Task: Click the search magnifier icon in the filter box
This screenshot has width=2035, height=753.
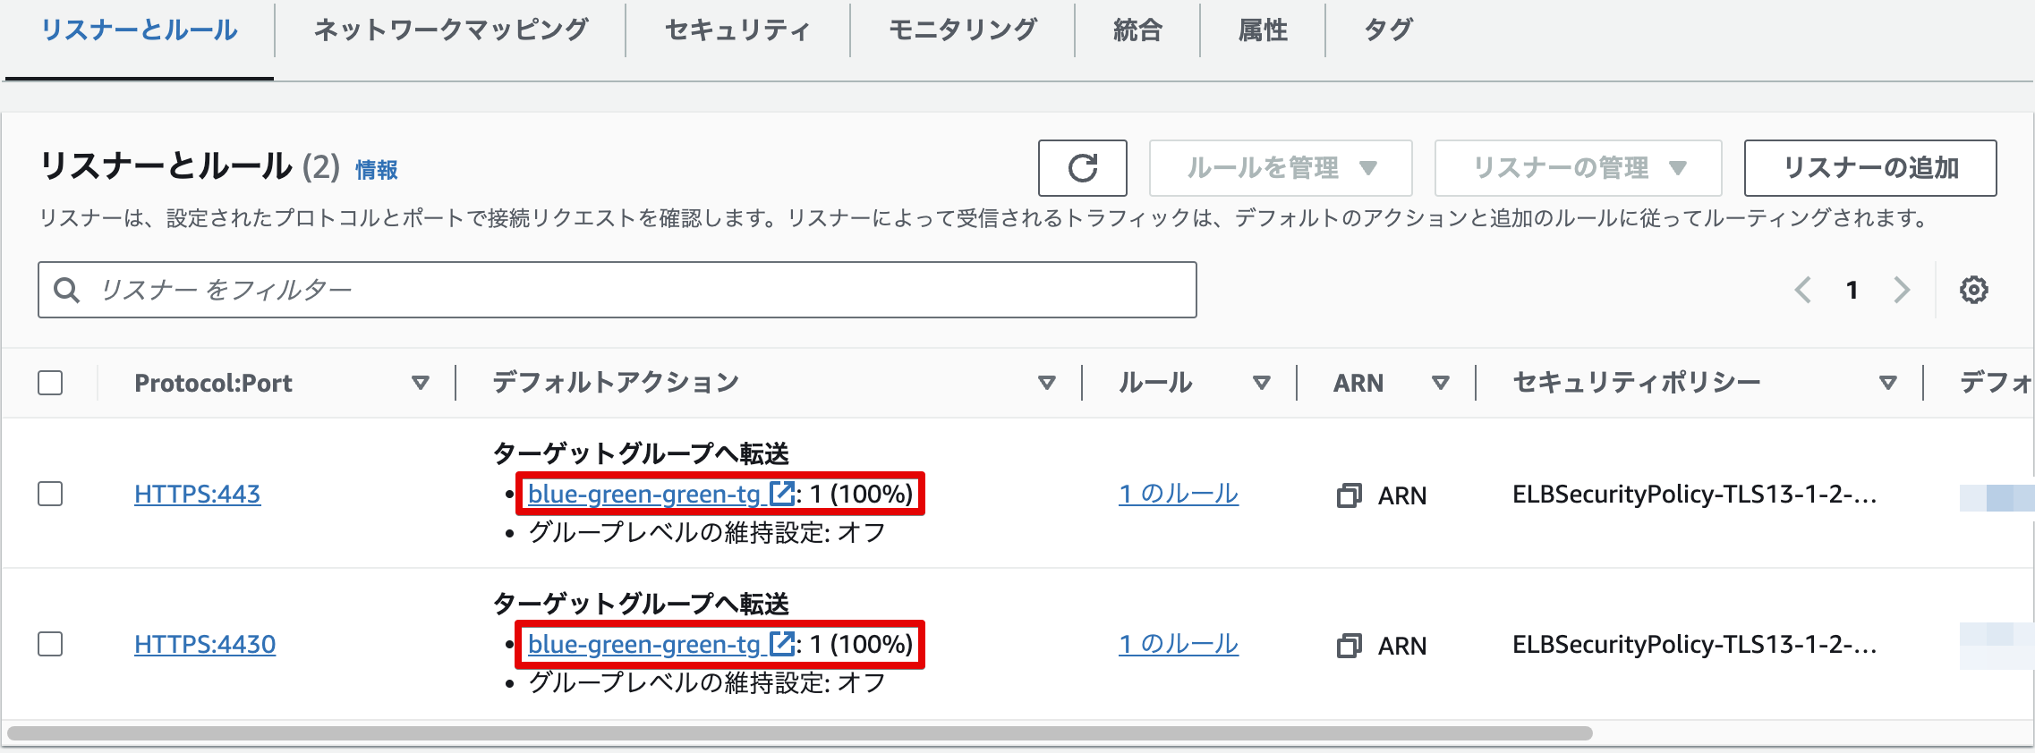Action: click(67, 290)
